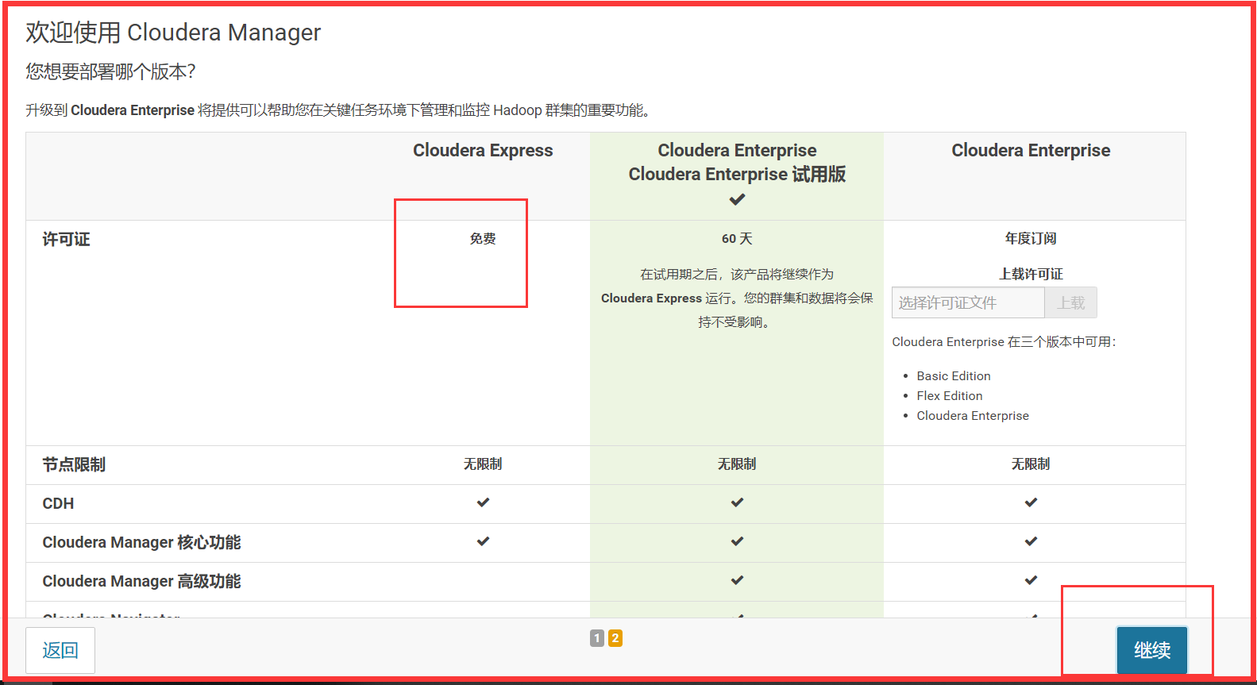Click 无限制 in the Cloudera Express column
The height and width of the screenshot is (685, 1257).
point(483,464)
